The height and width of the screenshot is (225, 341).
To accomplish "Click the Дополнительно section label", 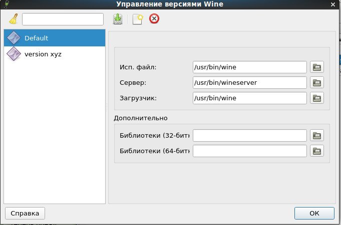I will tap(141, 118).
